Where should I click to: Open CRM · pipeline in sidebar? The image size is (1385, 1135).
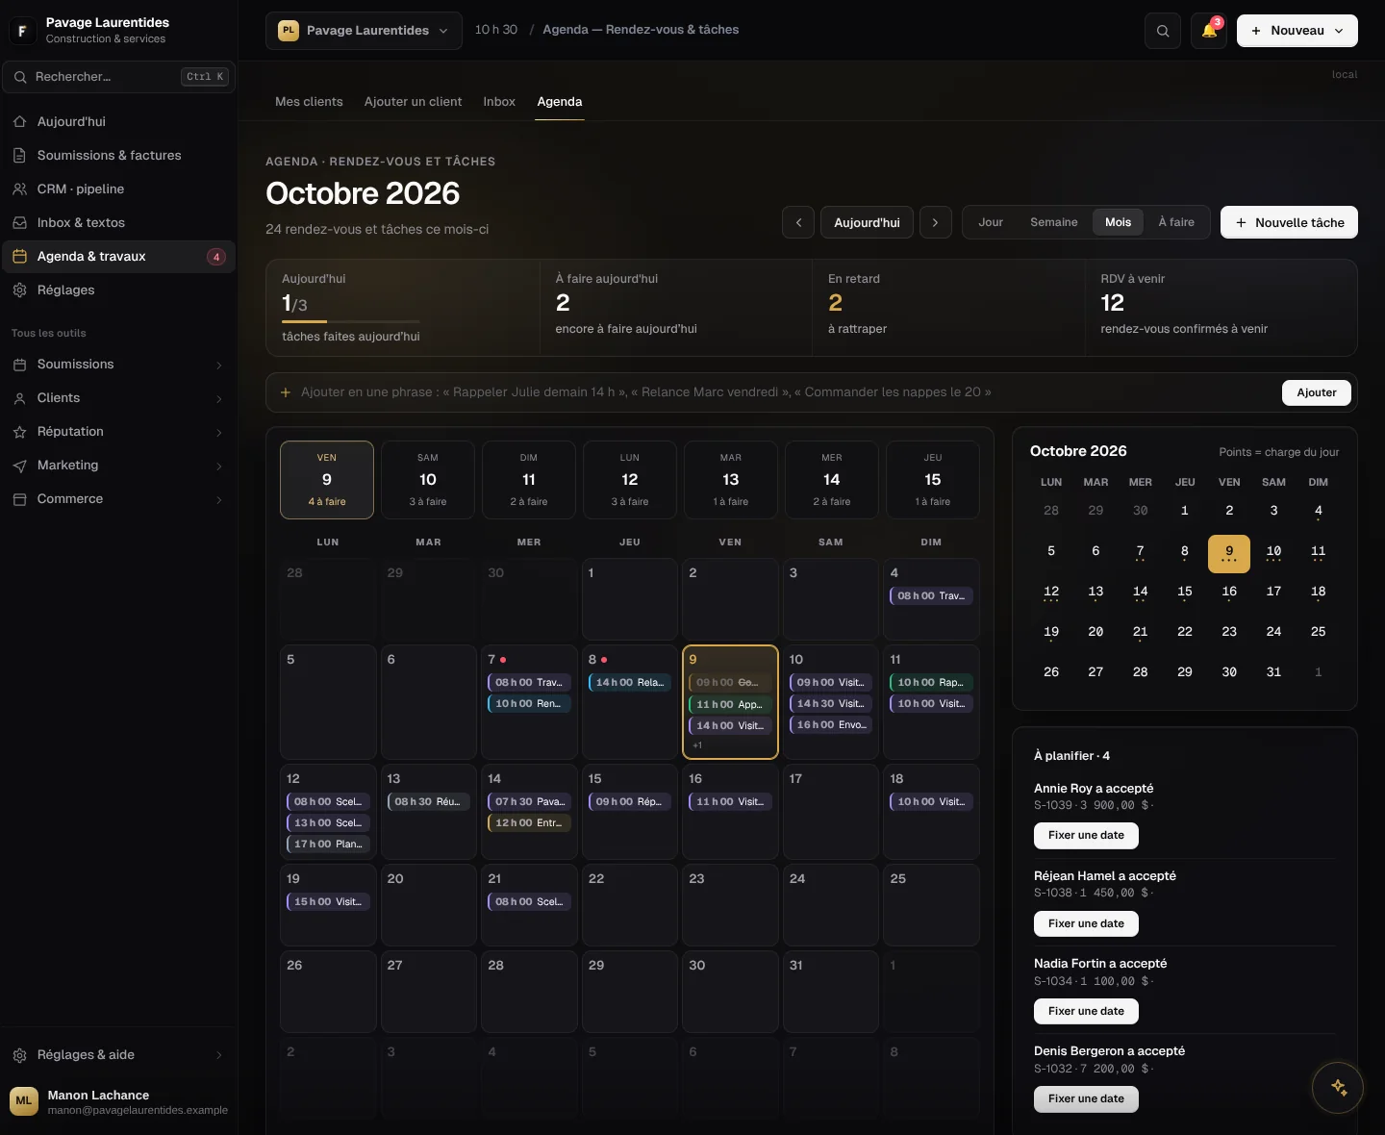tap(118, 189)
